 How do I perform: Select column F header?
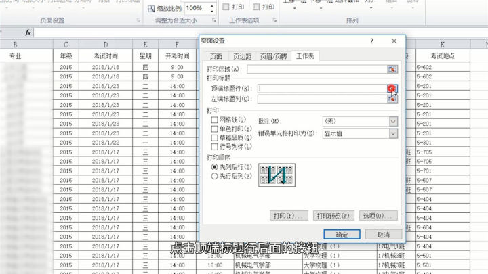(177, 45)
